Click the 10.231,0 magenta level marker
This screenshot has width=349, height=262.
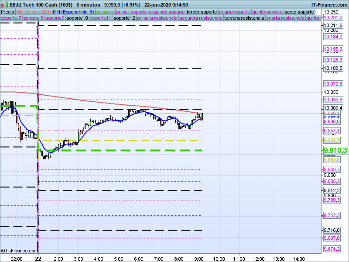(x=333, y=18)
